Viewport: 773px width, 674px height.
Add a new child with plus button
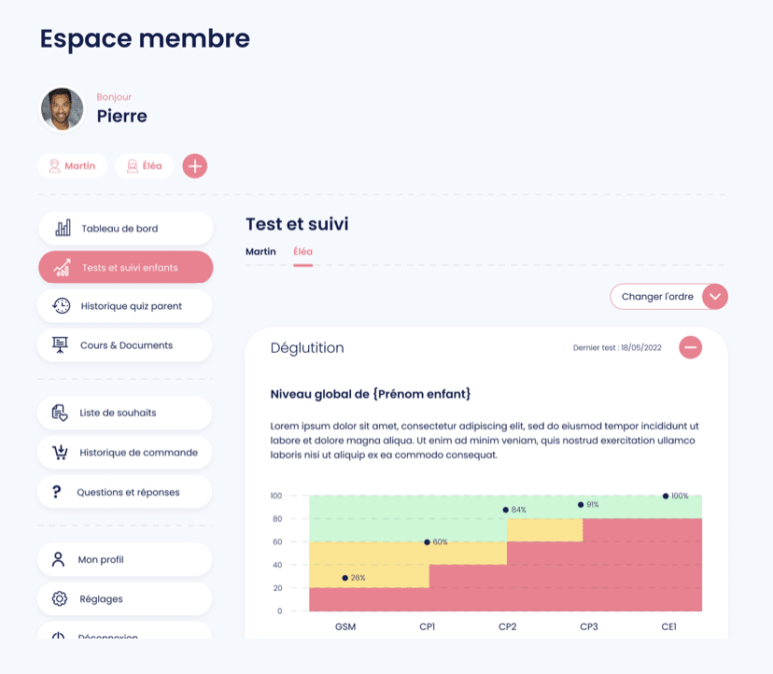(x=195, y=165)
